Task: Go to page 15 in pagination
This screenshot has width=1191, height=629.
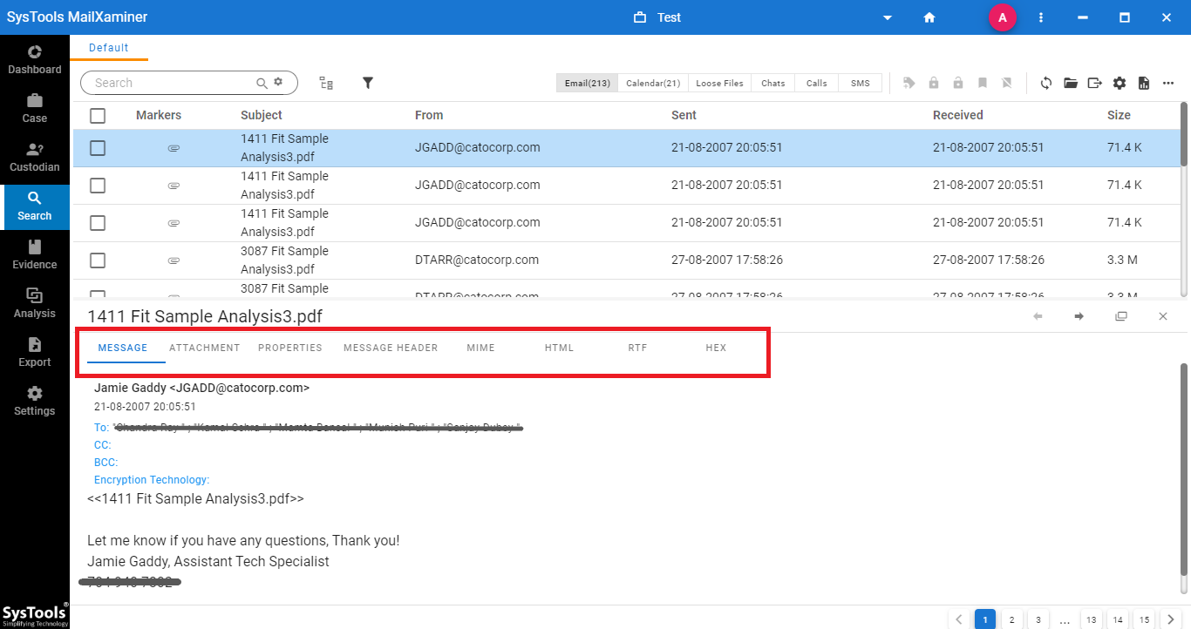Action: pyautogui.click(x=1145, y=619)
